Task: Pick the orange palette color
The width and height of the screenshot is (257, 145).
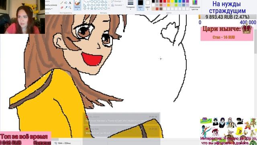Action: click(x=169, y=1)
